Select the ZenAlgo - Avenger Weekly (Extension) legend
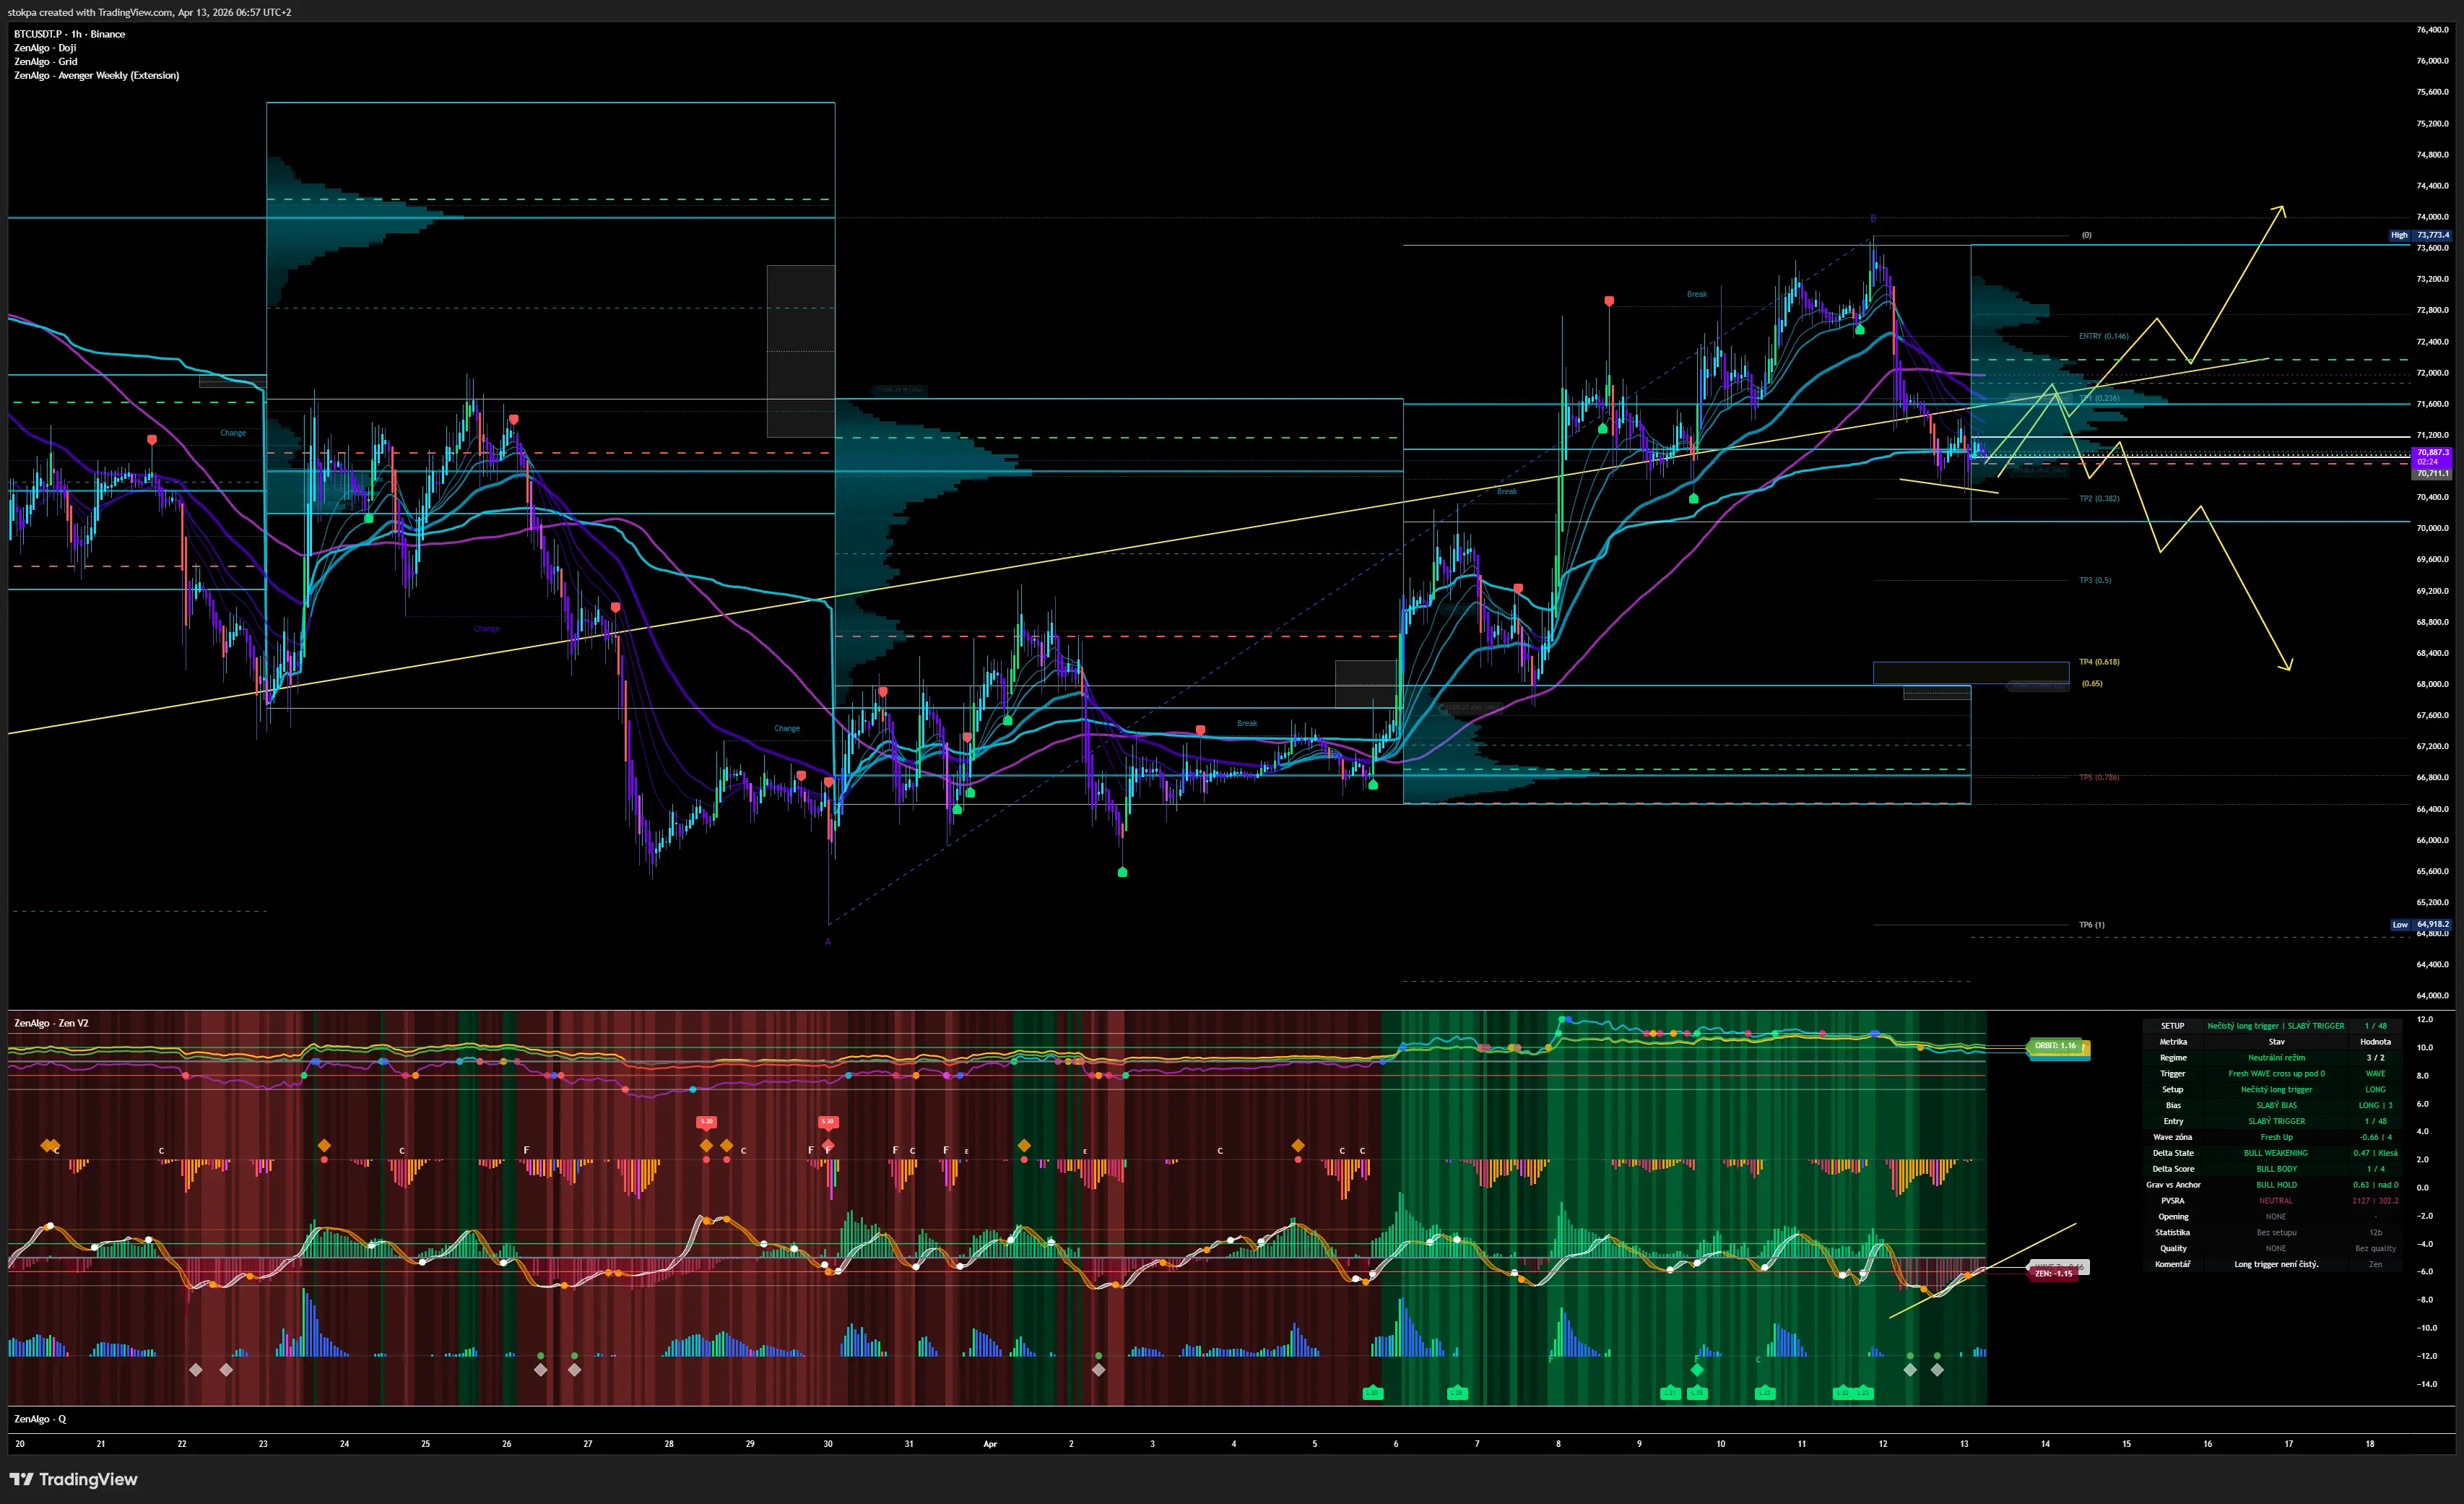Image resolution: width=2464 pixels, height=1504 pixels. 97,76
